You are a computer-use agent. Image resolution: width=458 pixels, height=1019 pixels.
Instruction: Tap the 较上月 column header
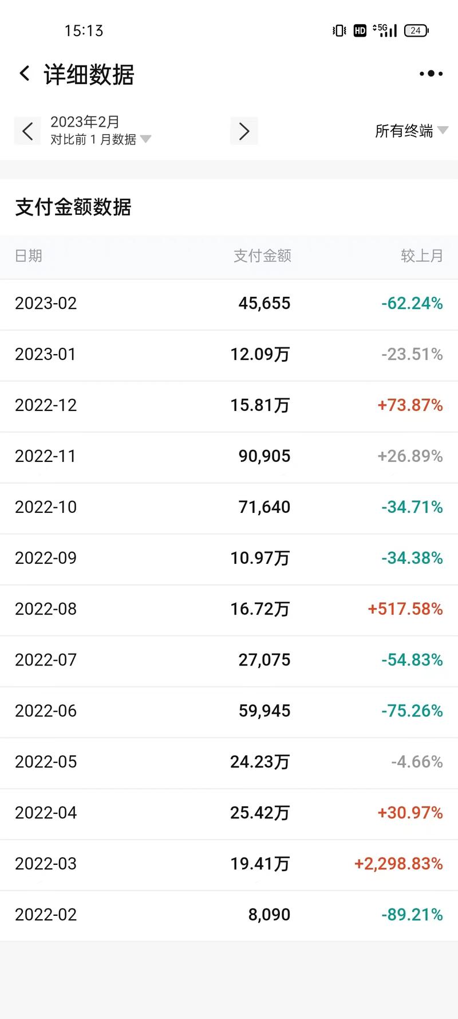(x=422, y=256)
